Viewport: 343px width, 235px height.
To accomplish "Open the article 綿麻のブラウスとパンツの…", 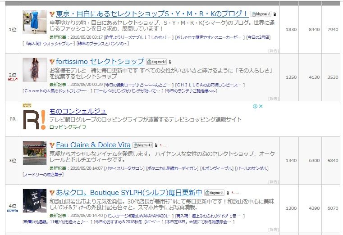I will [x=103, y=44].
